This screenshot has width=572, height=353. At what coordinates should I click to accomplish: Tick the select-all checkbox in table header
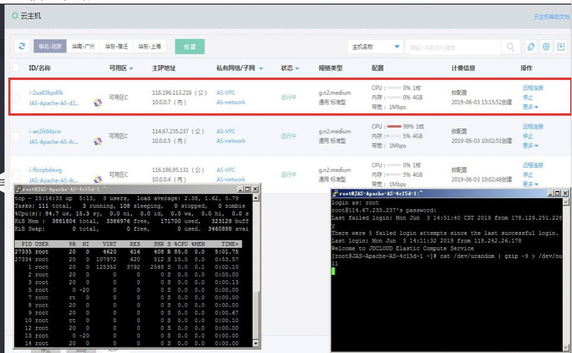[16, 68]
